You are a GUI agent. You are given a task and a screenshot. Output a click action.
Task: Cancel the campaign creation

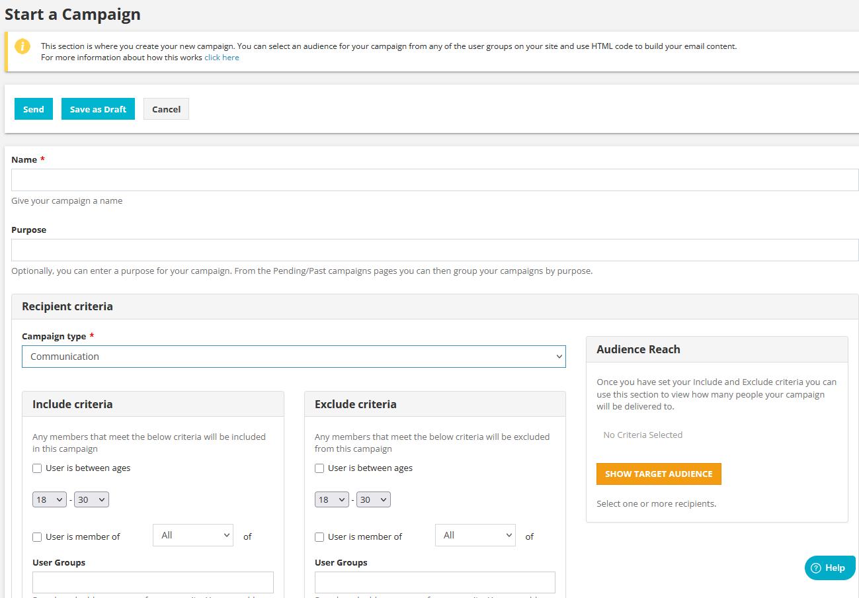(166, 109)
